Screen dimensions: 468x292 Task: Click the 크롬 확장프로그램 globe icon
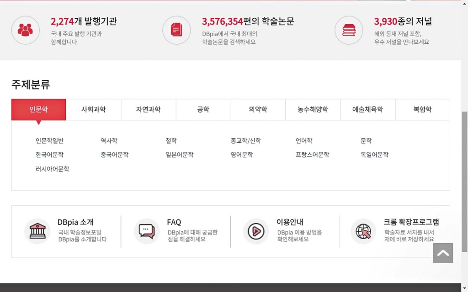(363, 231)
